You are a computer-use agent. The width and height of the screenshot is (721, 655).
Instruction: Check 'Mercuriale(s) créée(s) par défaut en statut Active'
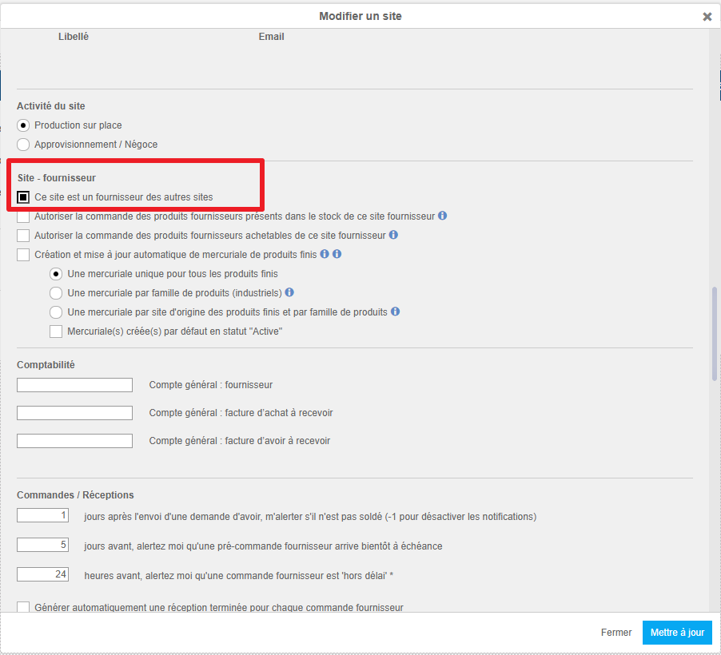click(x=56, y=331)
